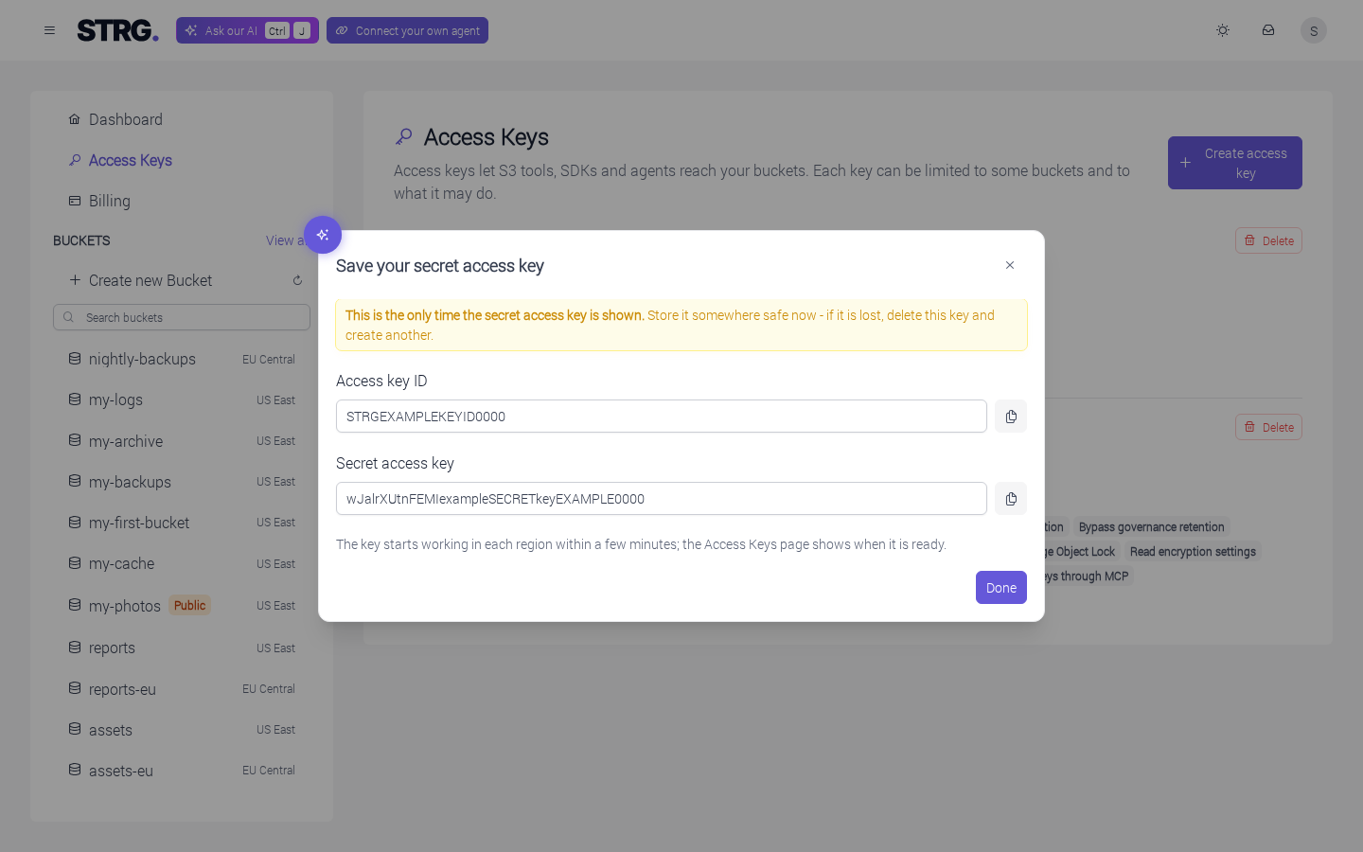Copy the Access key ID value
1363x852 pixels.
coord(1011,417)
